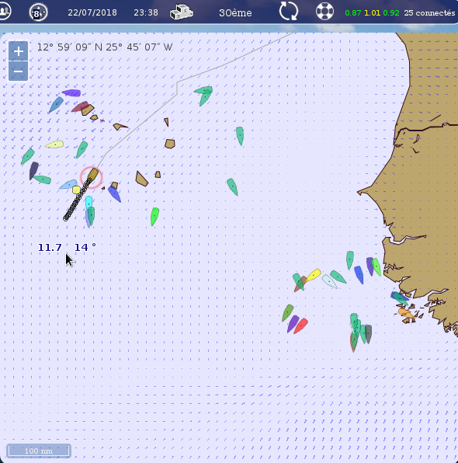Click the 22/07/2018 date display
The image size is (458, 463).
pyautogui.click(x=92, y=12)
